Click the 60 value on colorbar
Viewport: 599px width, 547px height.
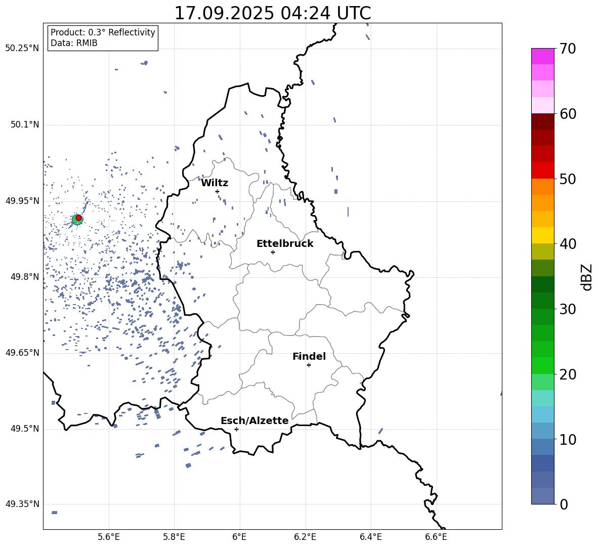point(568,114)
